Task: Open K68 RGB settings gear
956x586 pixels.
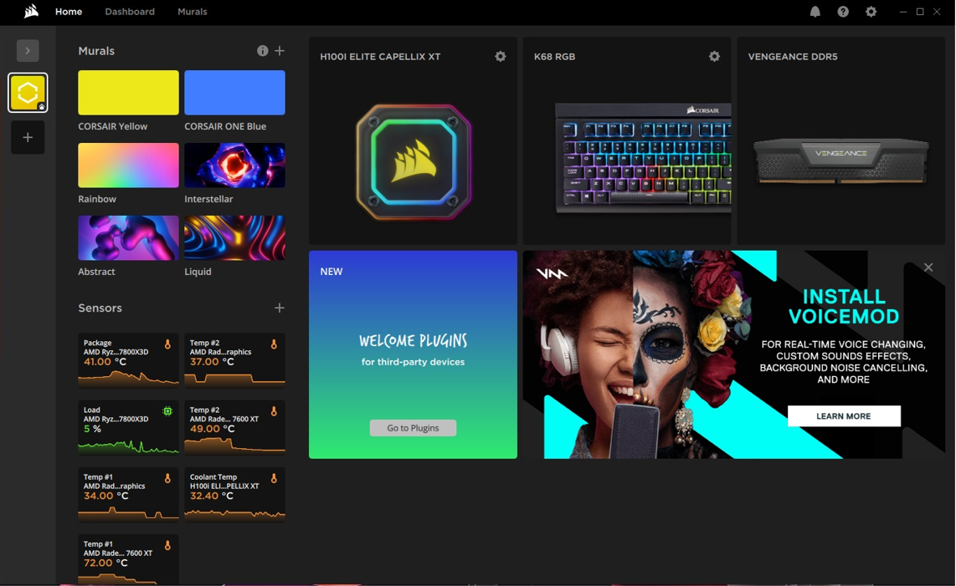Action: [x=715, y=56]
